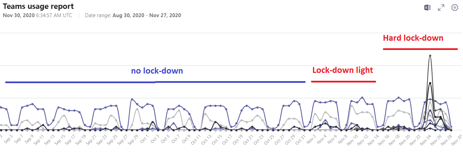
Task: Click the long blue no lock-down line
Action: (x=155, y=82)
